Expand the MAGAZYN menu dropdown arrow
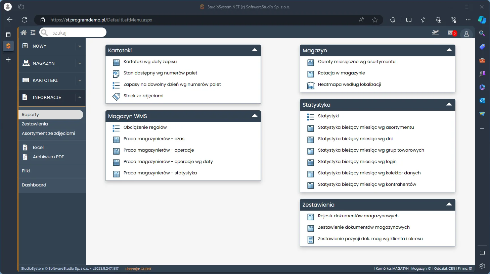The image size is (490, 274). click(x=80, y=63)
